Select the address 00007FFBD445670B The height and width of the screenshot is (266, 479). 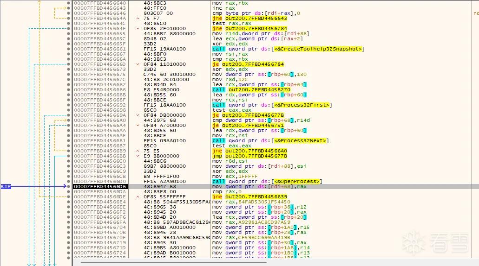[100, 232]
